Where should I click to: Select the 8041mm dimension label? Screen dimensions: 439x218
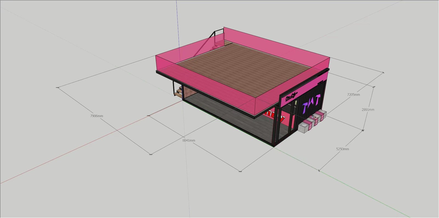[x=188, y=140]
